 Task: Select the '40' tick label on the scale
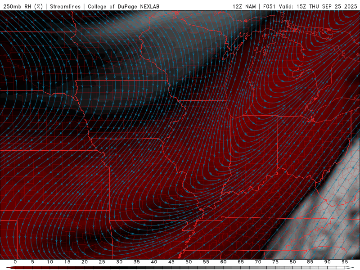click(x=154, y=262)
